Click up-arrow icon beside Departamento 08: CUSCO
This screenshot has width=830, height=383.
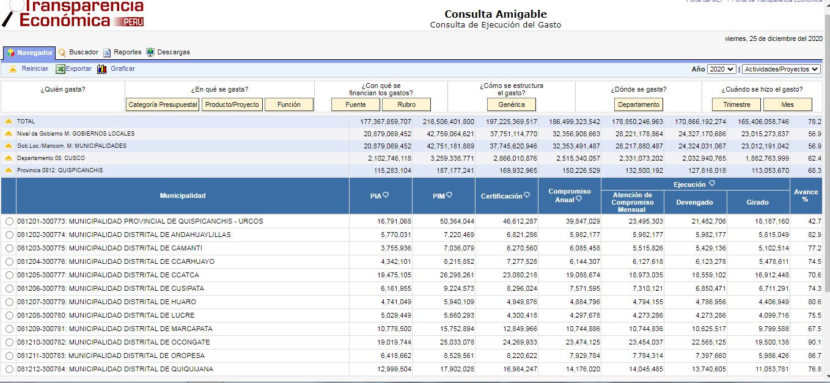coord(9,158)
